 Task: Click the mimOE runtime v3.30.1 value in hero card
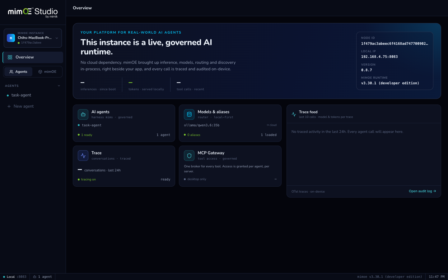tap(390, 83)
